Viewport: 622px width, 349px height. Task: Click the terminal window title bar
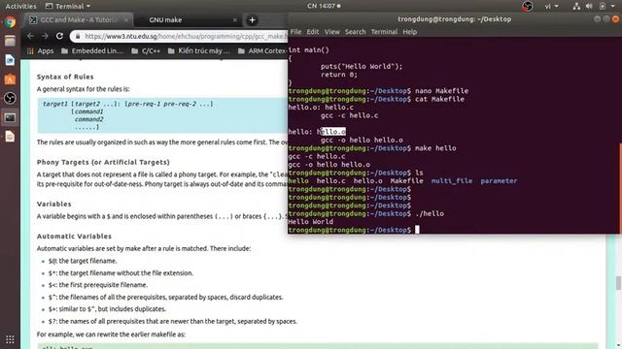(454, 19)
